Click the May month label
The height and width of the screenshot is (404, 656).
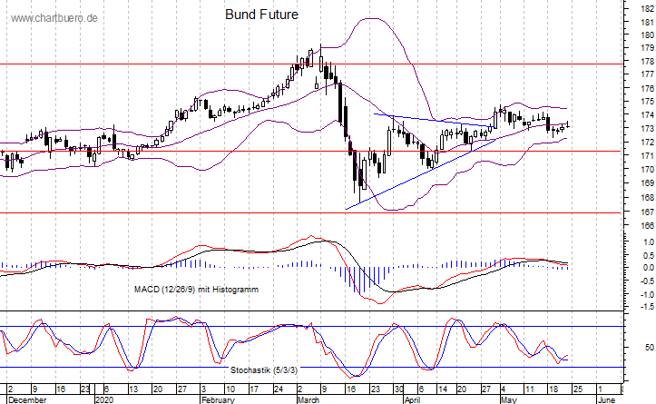[509, 400]
